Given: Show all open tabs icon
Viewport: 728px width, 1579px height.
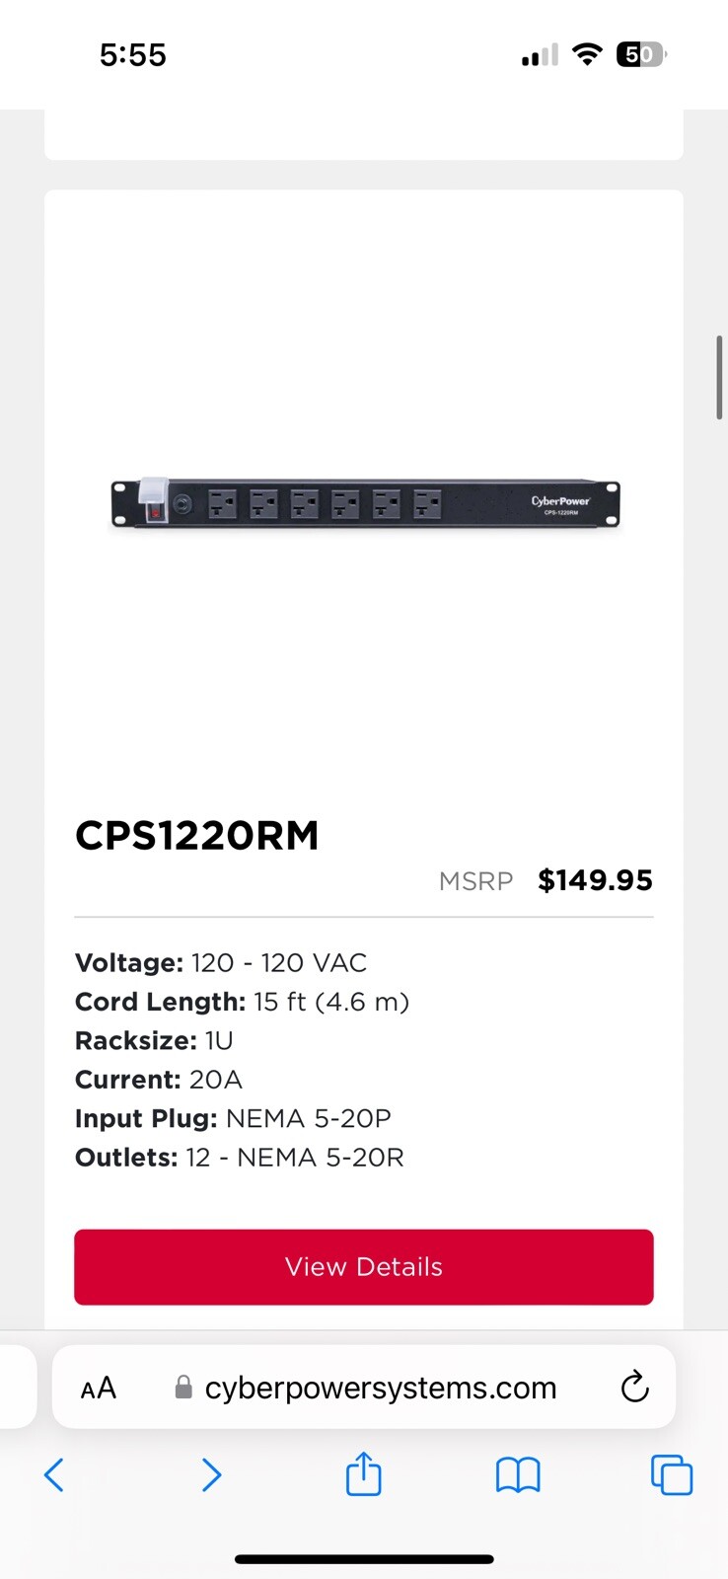Looking at the screenshot, I should tap(672, 1475).
